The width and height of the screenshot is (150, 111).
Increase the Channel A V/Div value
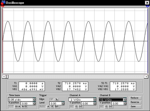coord(95,98)
